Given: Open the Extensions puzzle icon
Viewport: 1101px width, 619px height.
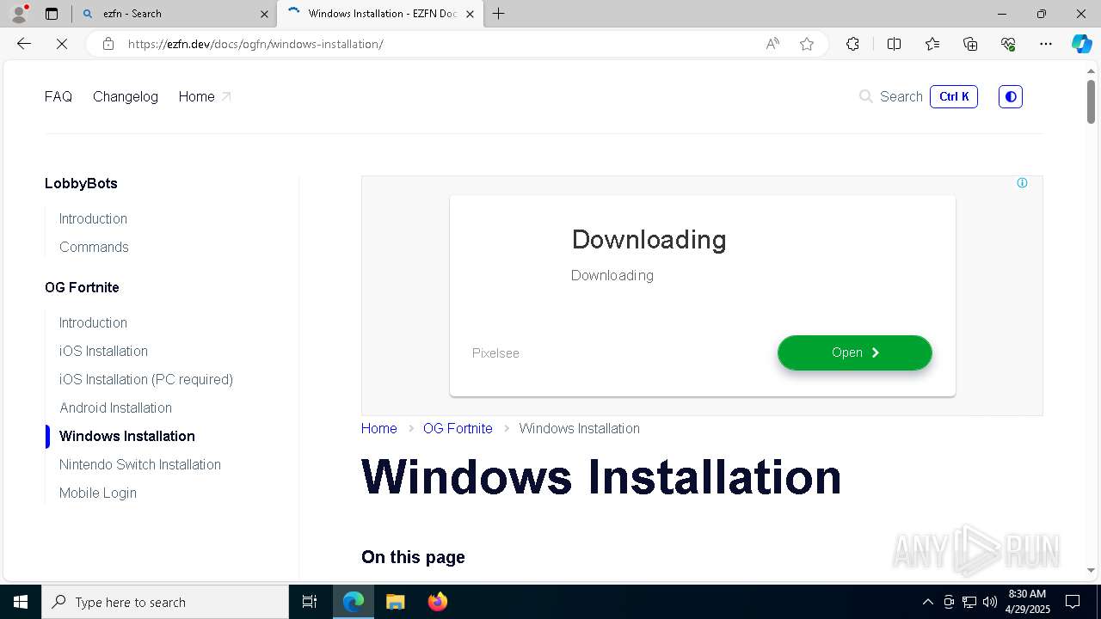Looking at the screenshot, I should (852, 44).
